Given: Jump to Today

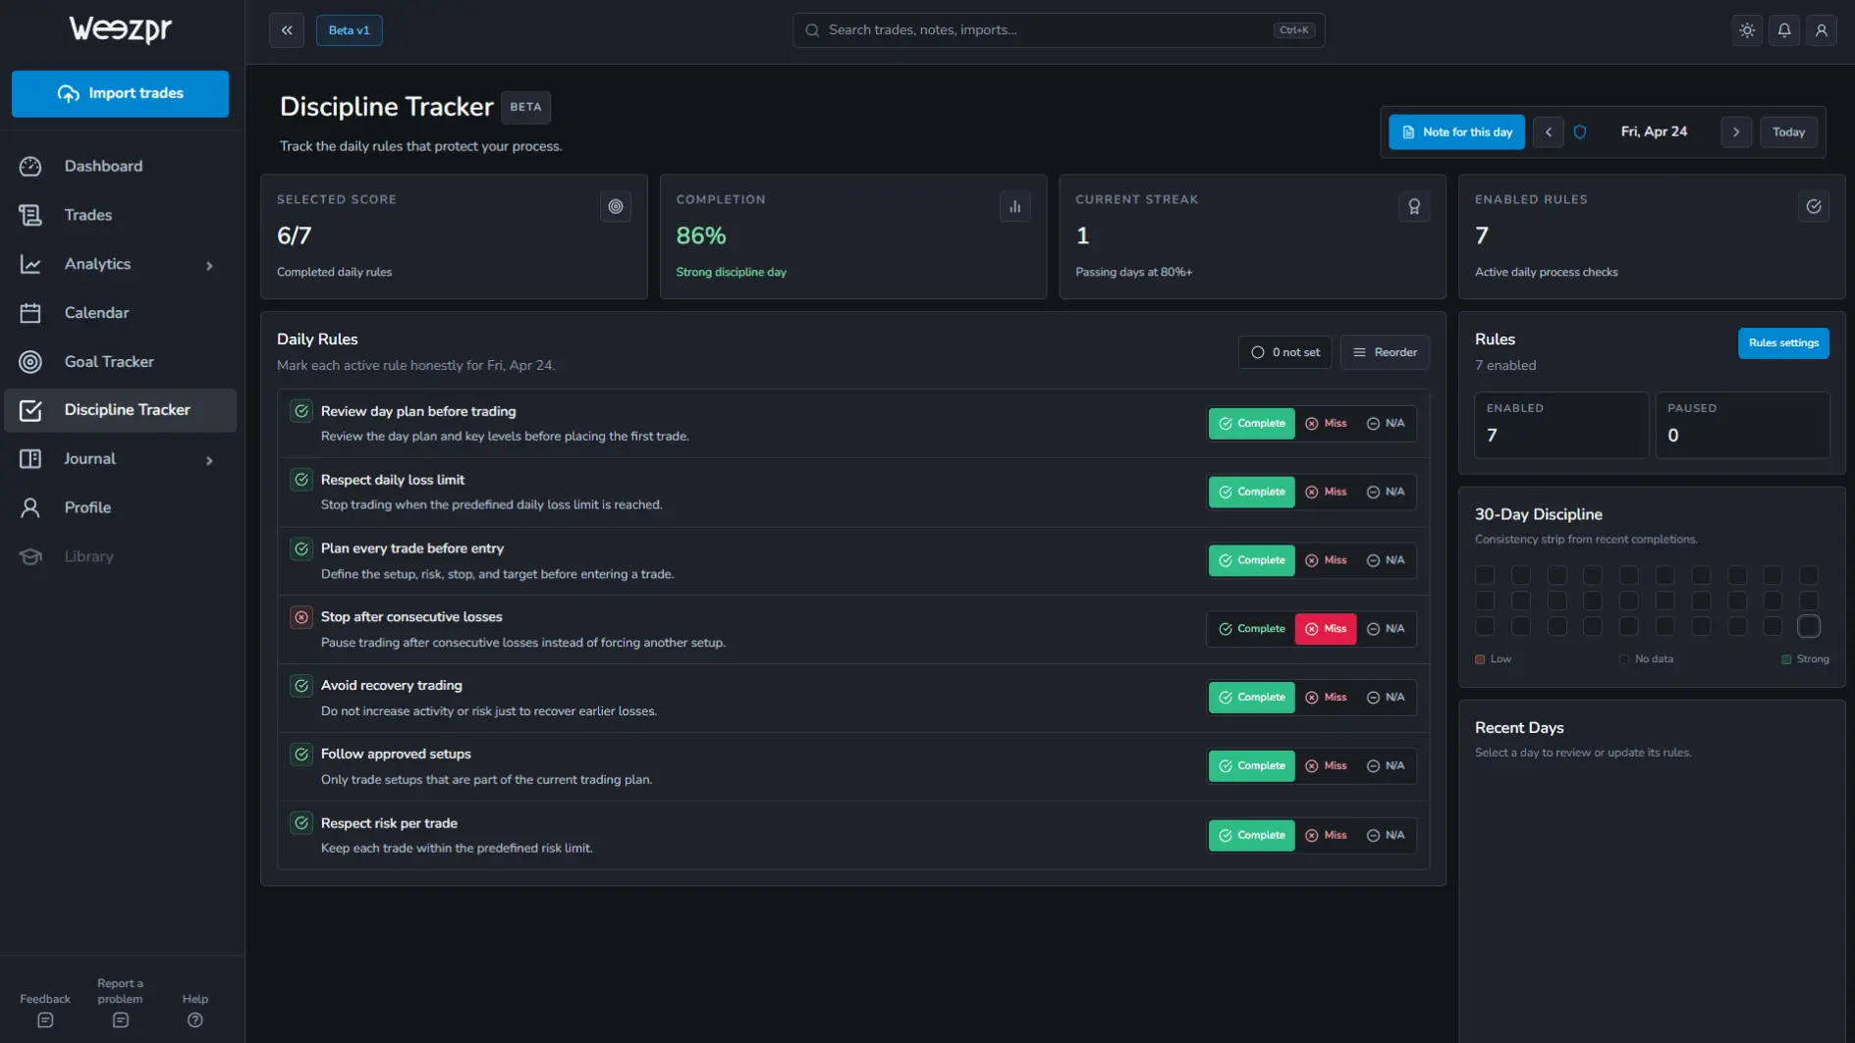Looking at the screenshot, I should coord(1788,131).
